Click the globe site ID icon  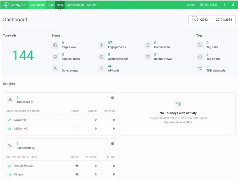point(201,5)
